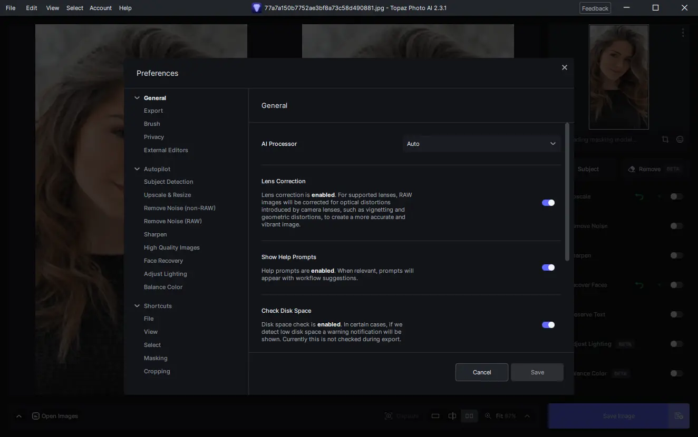Collapse the Autopilot section in sidebar
698x437 pixels.
137,169
